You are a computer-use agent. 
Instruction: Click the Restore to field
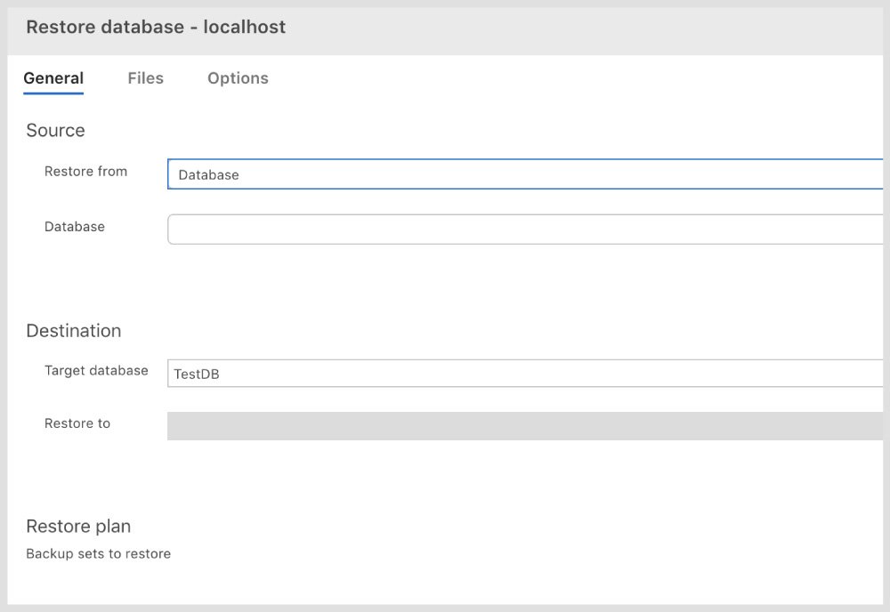click(525, 426)
